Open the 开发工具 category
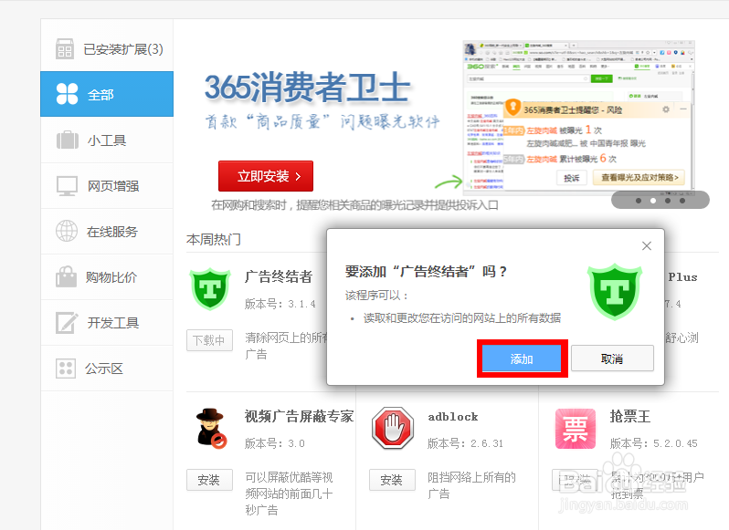Screen dimensions: 729x530 click(x=107, y=323)
